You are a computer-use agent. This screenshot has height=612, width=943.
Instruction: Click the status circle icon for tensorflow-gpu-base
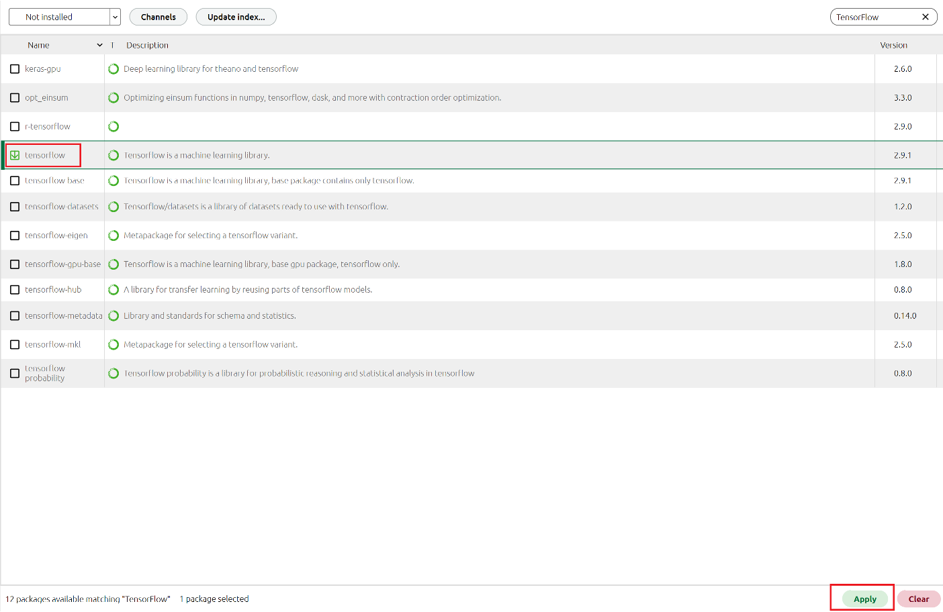[114, 264]
